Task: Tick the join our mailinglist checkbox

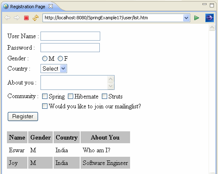Action: 45,106
